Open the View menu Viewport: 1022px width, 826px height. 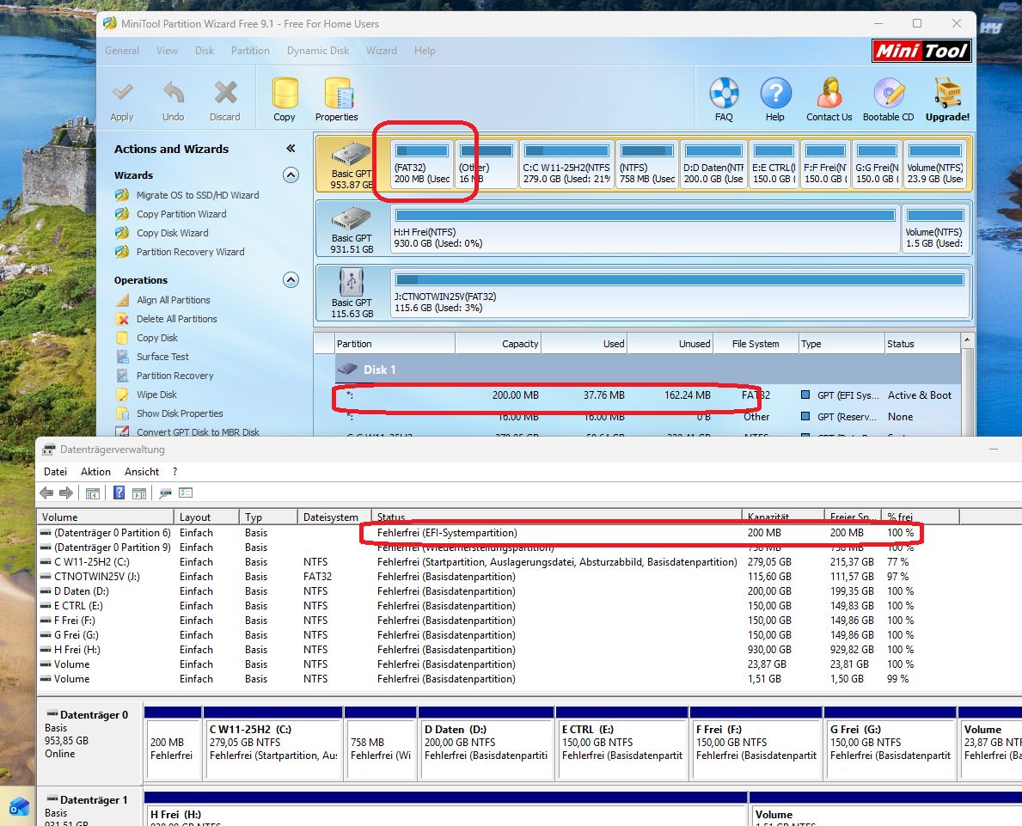(167, 50)
